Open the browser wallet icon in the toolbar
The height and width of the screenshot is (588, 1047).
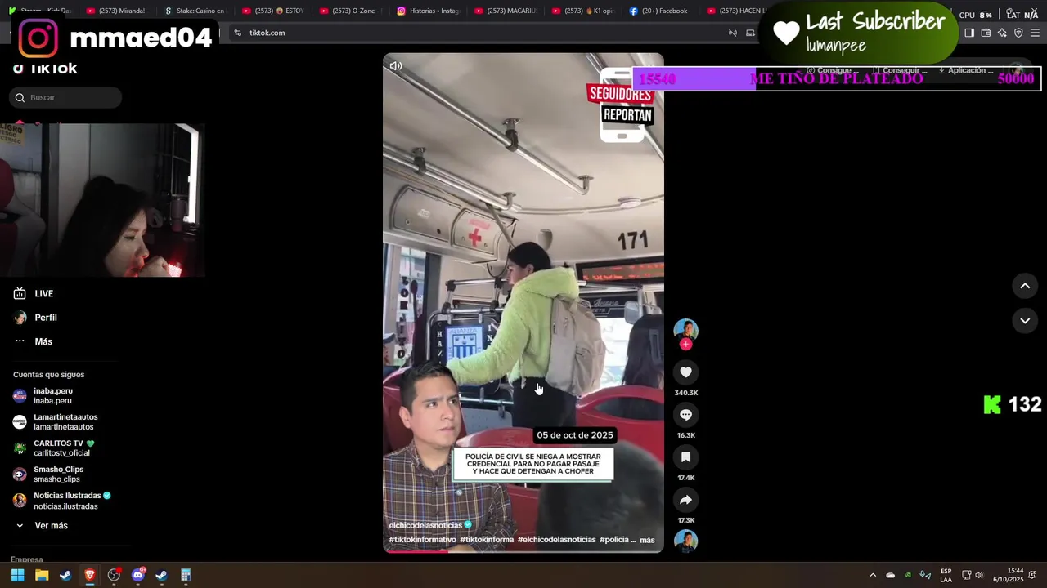(986, 33)
